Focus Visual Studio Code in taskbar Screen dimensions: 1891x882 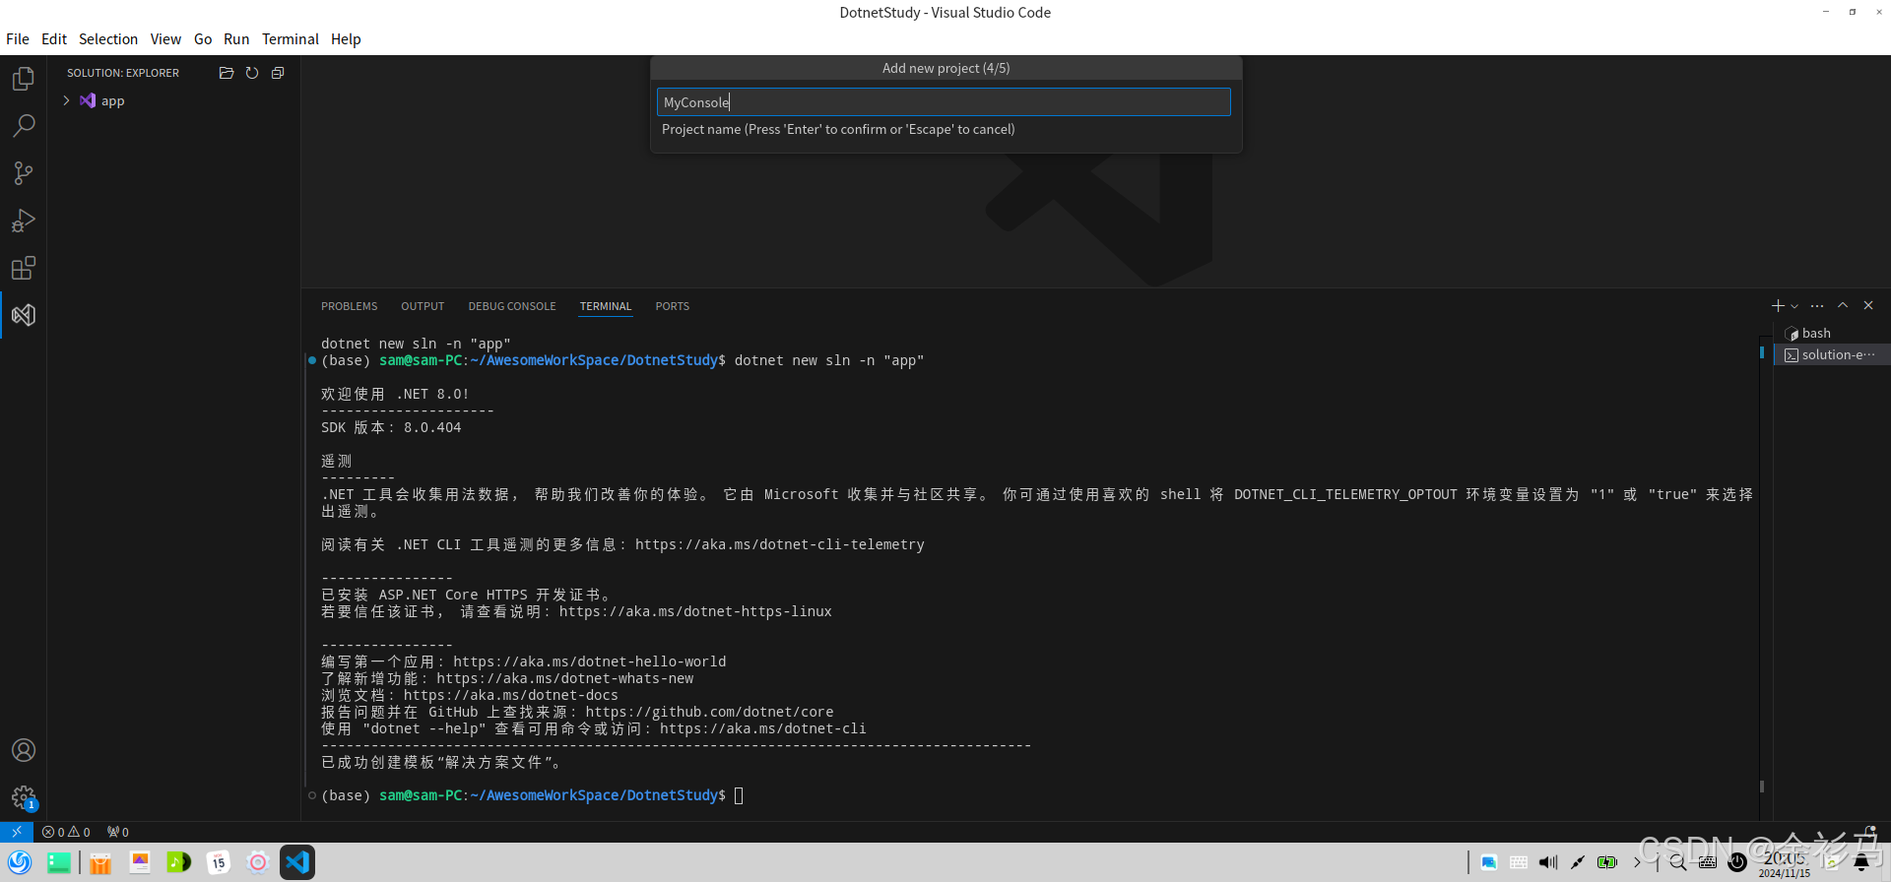click(297, 862)
